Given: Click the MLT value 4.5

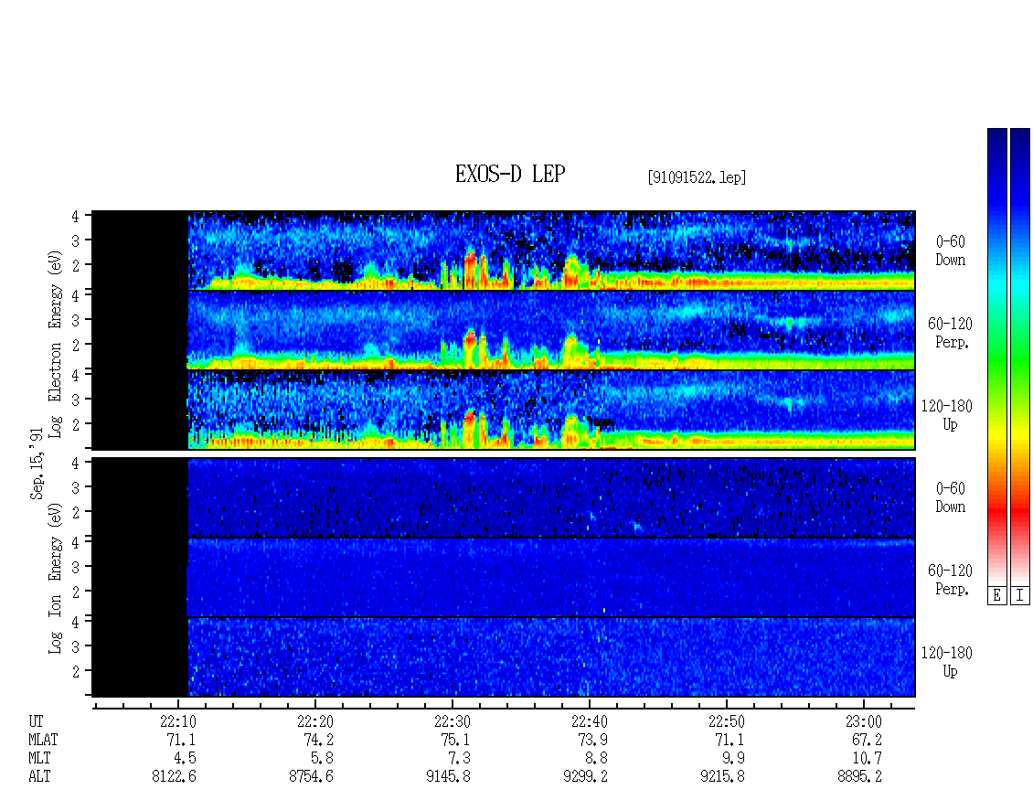Looking at the screenshot, I should [186, 759].
